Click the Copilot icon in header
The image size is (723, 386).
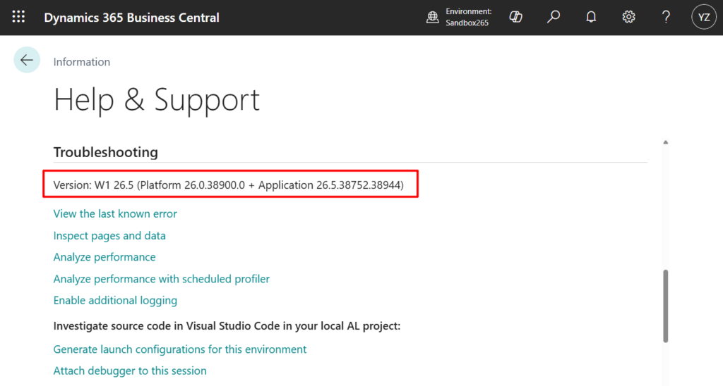pyautogui.click(x=515, y=17)
